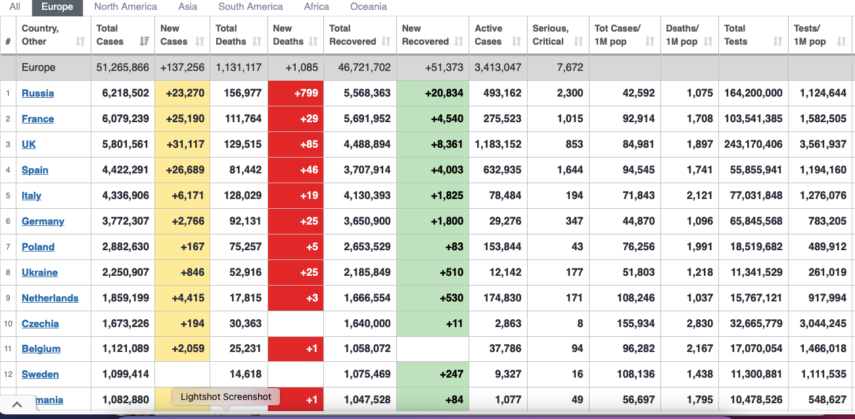Sort table by Country, Other column icon

(80, 41)
